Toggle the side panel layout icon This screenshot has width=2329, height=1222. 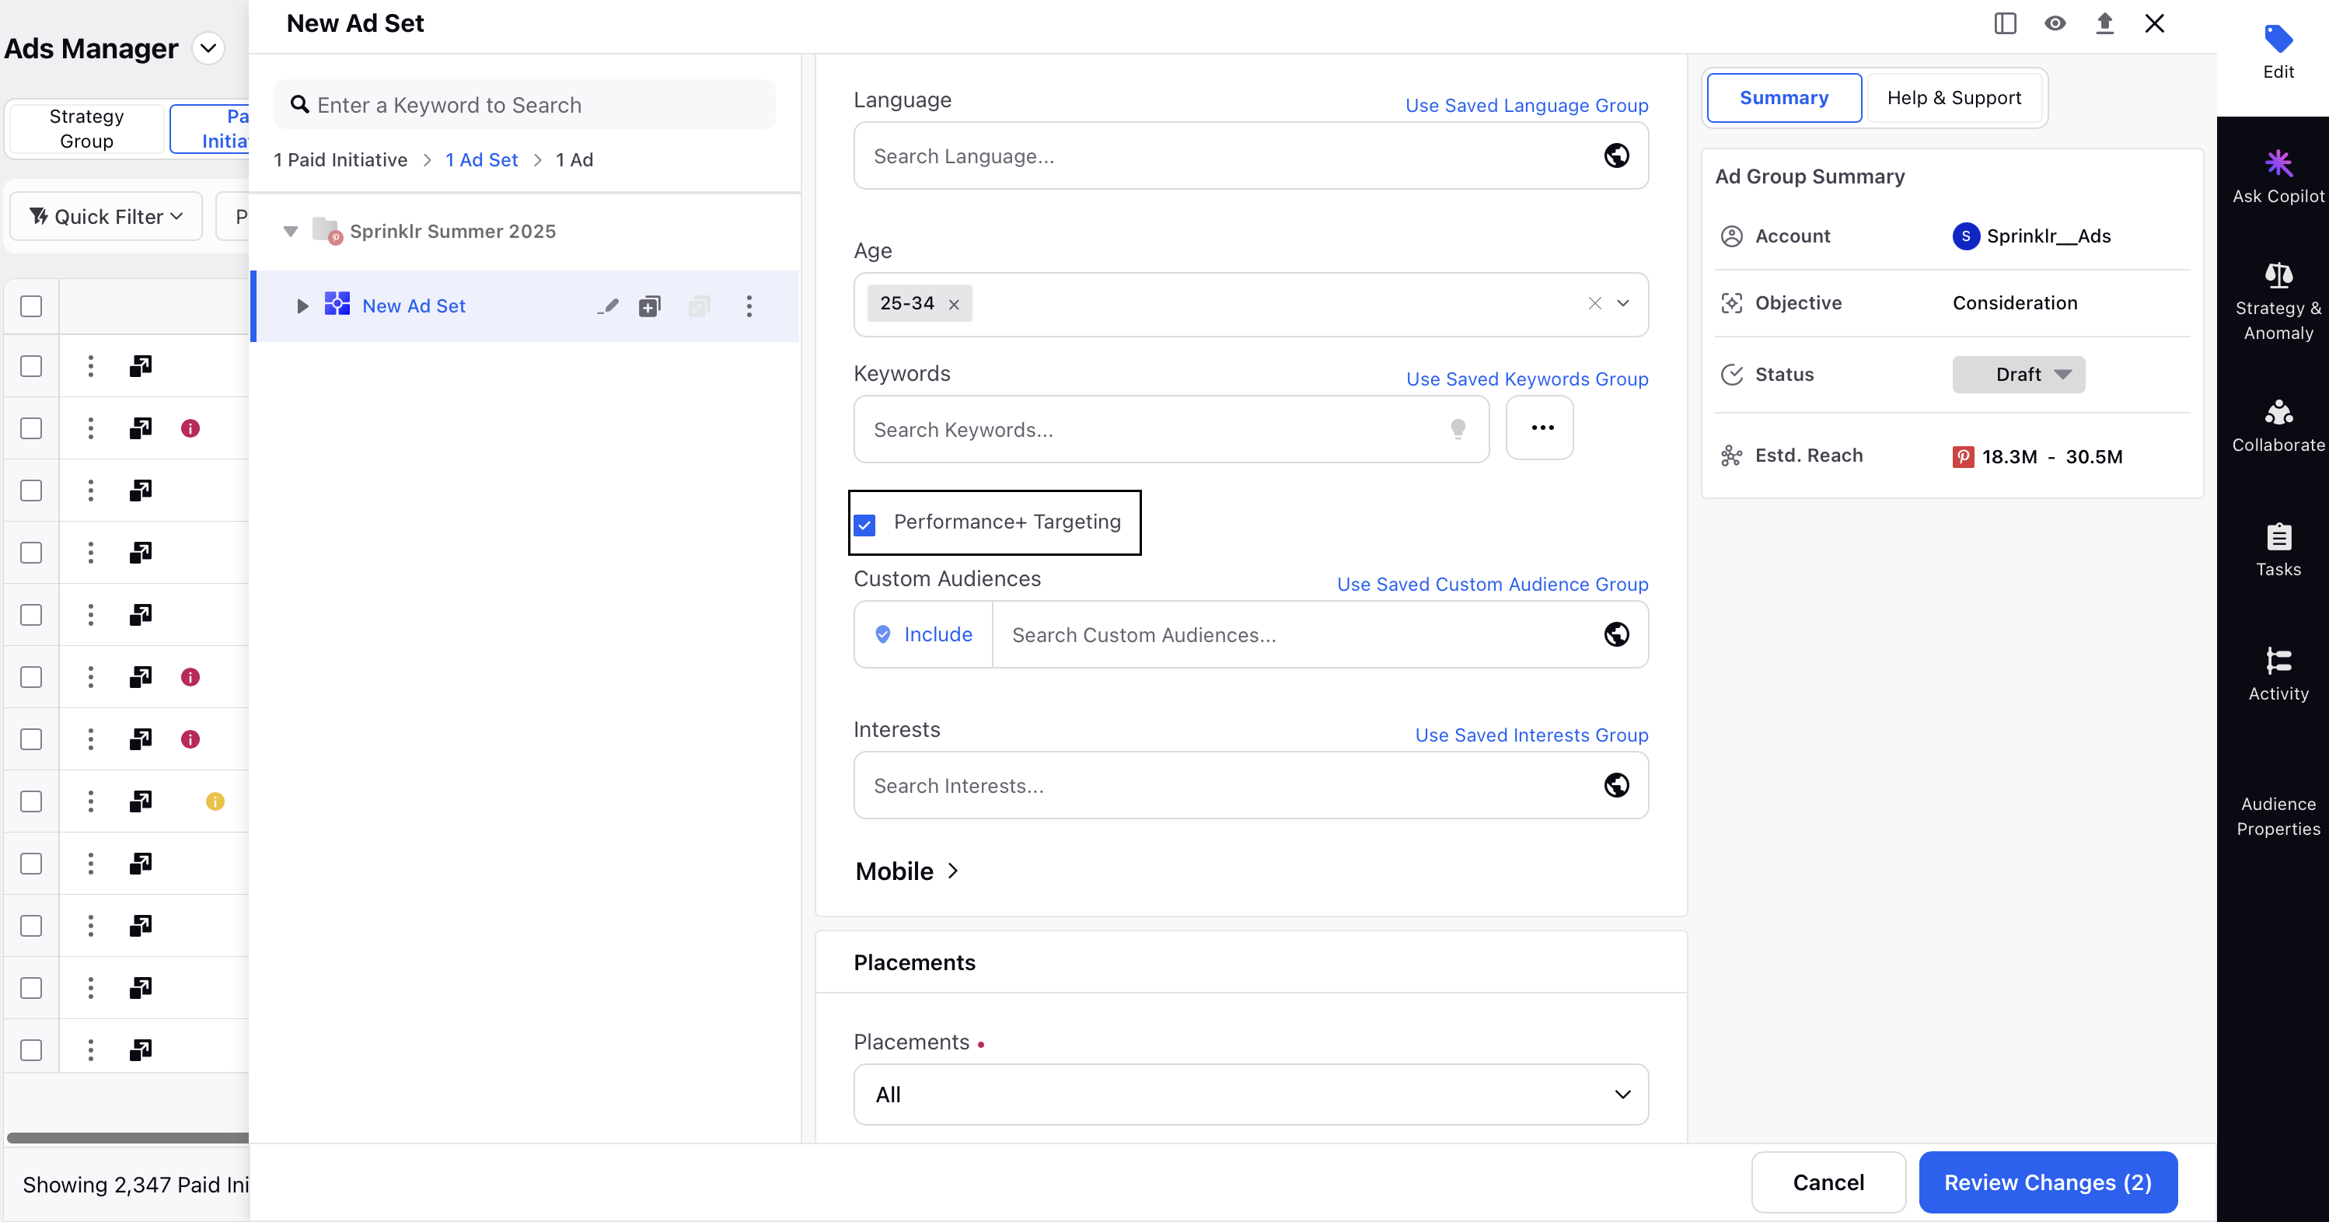click(x=2004, y=23)
